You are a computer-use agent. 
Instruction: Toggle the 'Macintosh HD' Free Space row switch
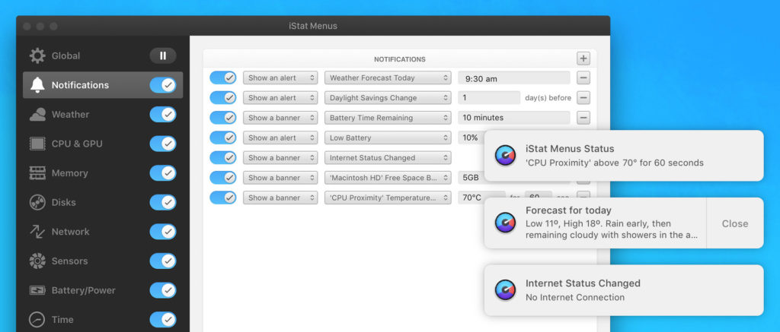[x=223, y=178]
